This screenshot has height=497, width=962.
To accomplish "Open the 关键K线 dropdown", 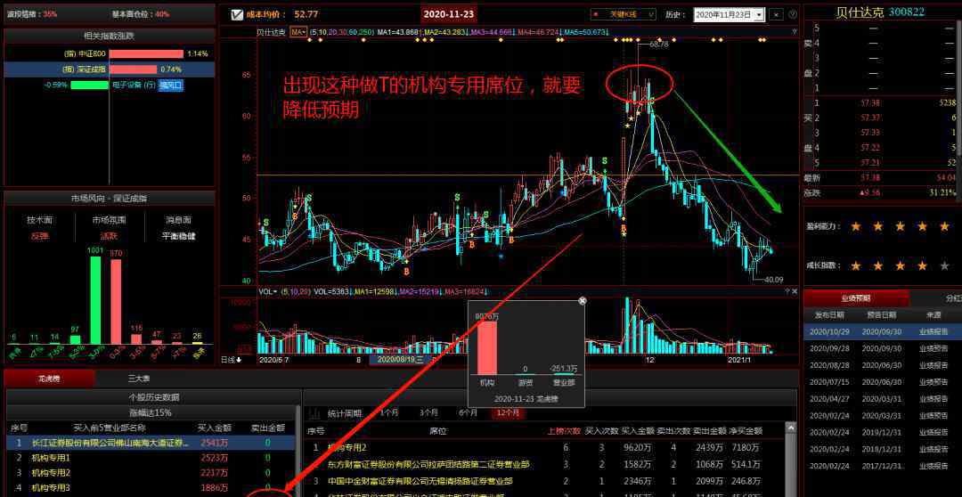I will [x=624, y=14].
